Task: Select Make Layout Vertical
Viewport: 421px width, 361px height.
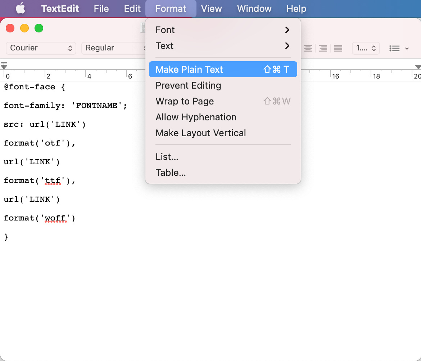Action: (x=223, y=133)
